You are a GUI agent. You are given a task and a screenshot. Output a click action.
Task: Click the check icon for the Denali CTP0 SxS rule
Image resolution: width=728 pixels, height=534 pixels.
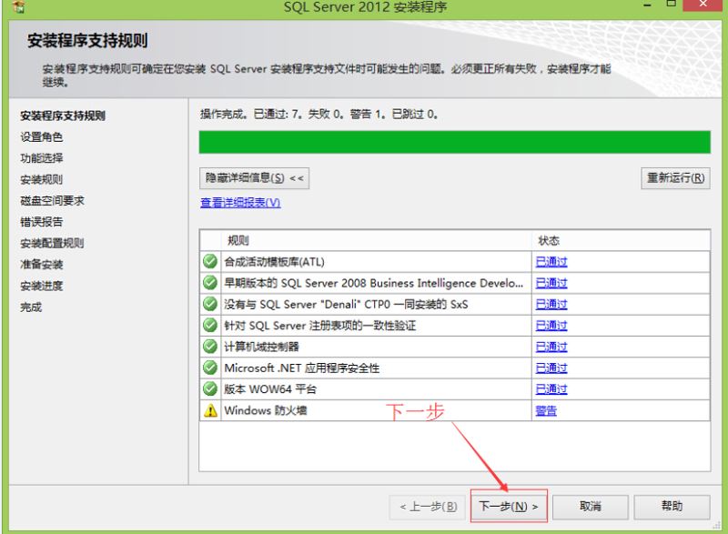coord(210,304)
